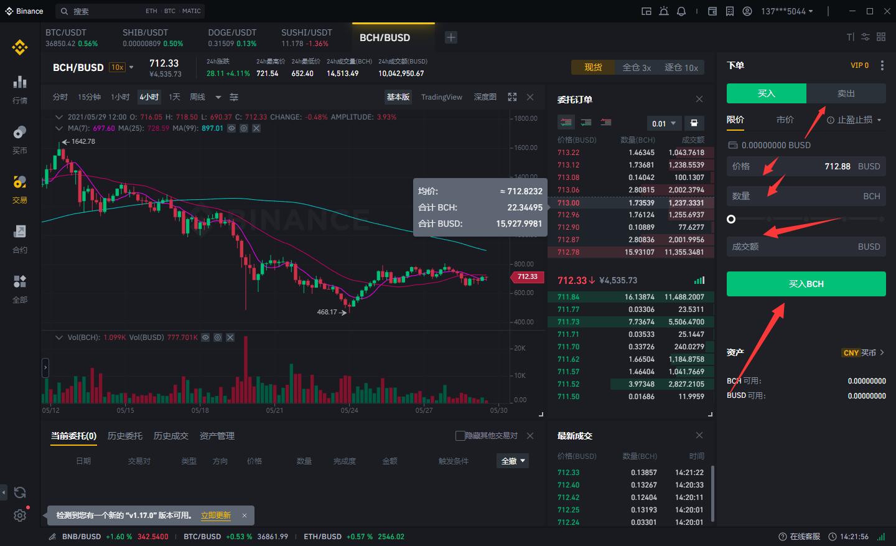The height and width of the screenshot is (546, 896).
Task: Show only sell orders in the order book
Action: [606, 123]
